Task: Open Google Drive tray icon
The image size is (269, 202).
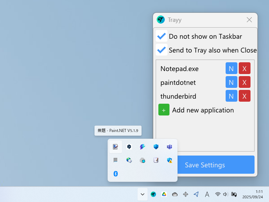Action: point(164,194)
